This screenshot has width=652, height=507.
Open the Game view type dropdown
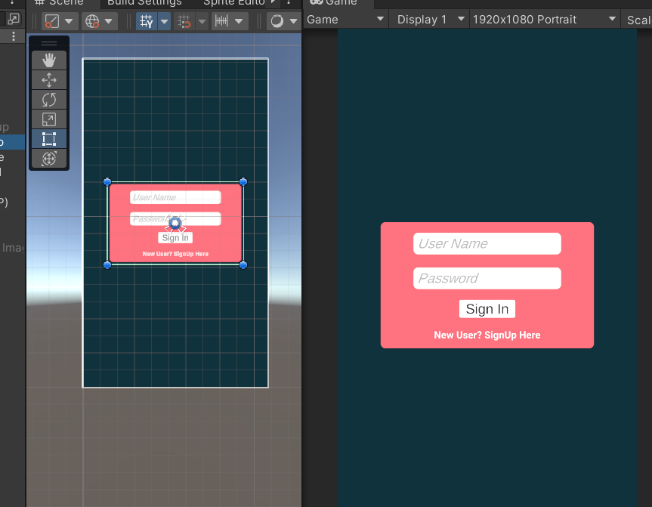(345, 19)
